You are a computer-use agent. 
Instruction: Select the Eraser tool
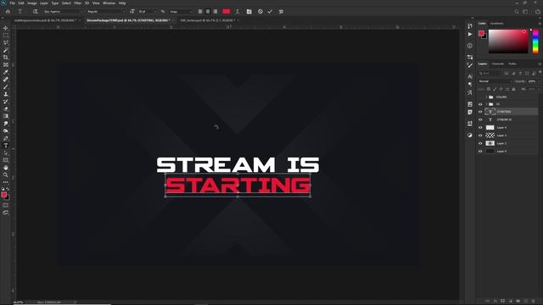coord(6,109)
